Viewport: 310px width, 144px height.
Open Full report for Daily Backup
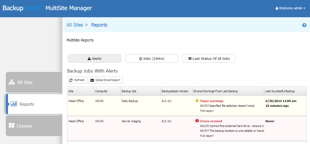tap(207, 111)
